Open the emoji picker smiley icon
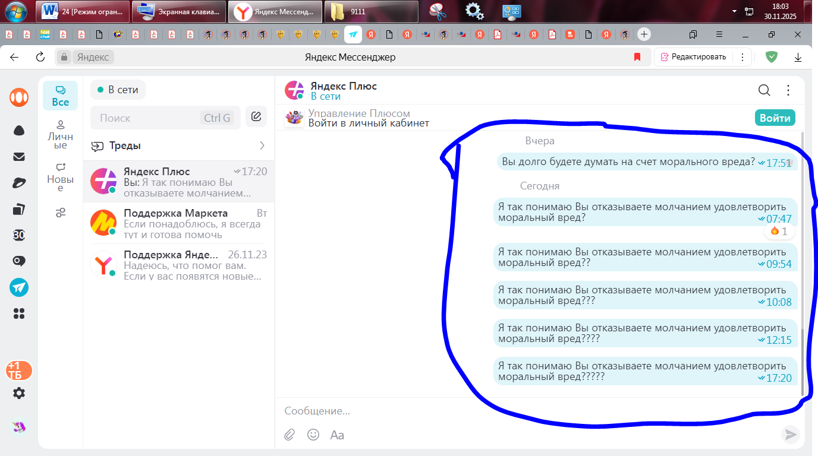Screen dimensions: 818x456 (x=313, y=435)
